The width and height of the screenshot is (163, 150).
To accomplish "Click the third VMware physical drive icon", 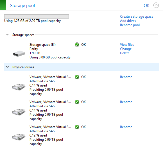I will click(19, 137).
